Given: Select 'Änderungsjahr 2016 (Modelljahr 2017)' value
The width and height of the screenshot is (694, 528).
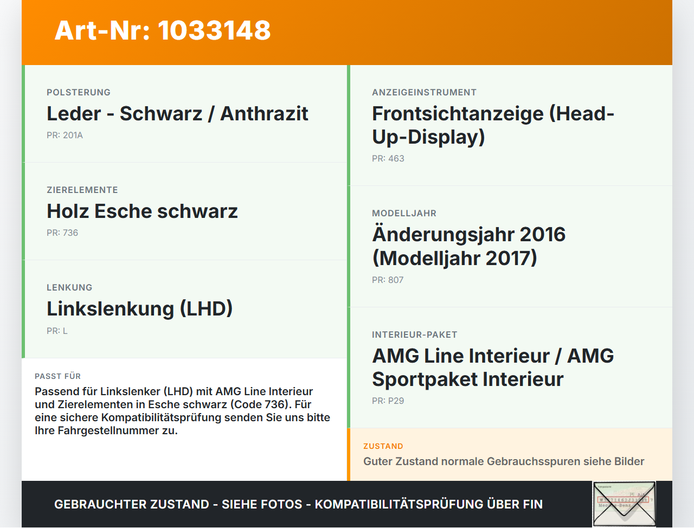Looking at the screenshot, I should [468, 246].
